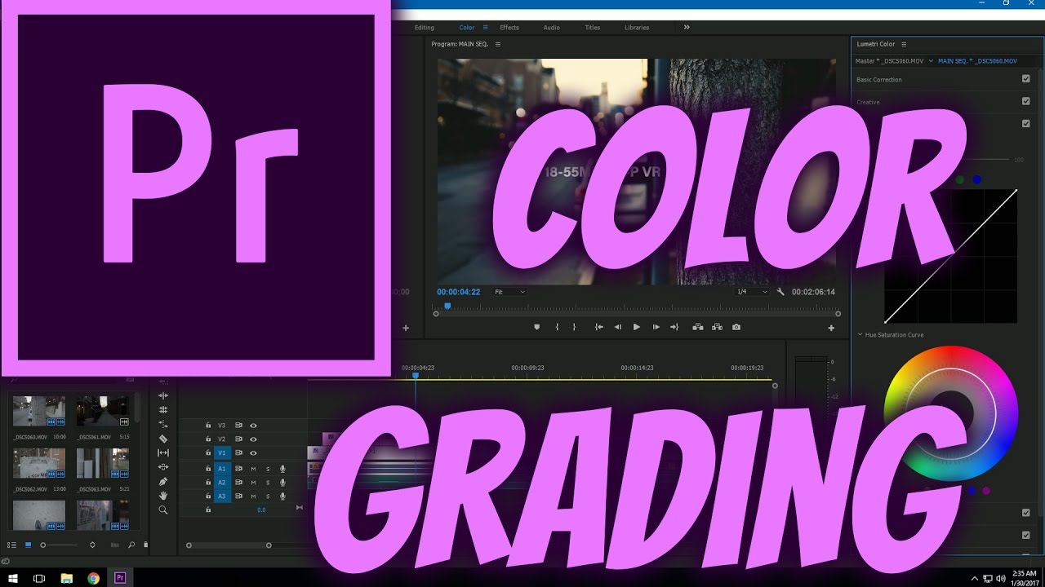Click the project panel trash icon
The image size is (1045, 587).
pyautogui.click(x=146, y=545)
